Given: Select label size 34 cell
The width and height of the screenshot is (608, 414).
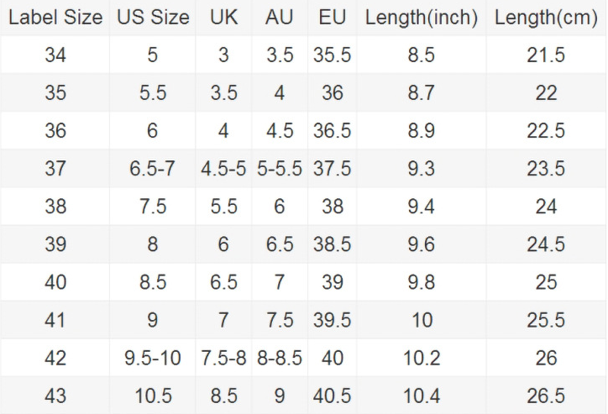Looking at the screenshot, I should [55, 55].
